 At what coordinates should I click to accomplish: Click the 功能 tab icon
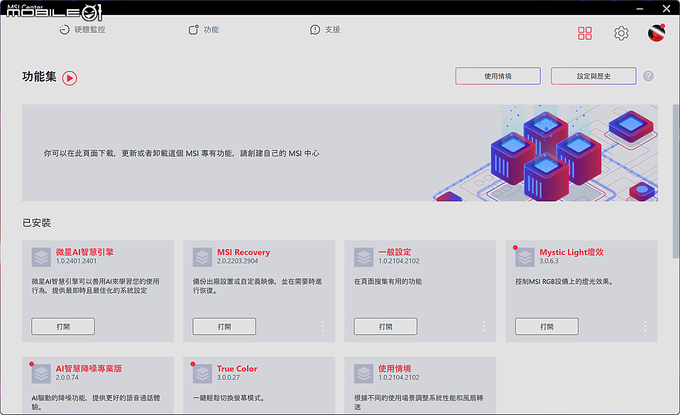193,30
